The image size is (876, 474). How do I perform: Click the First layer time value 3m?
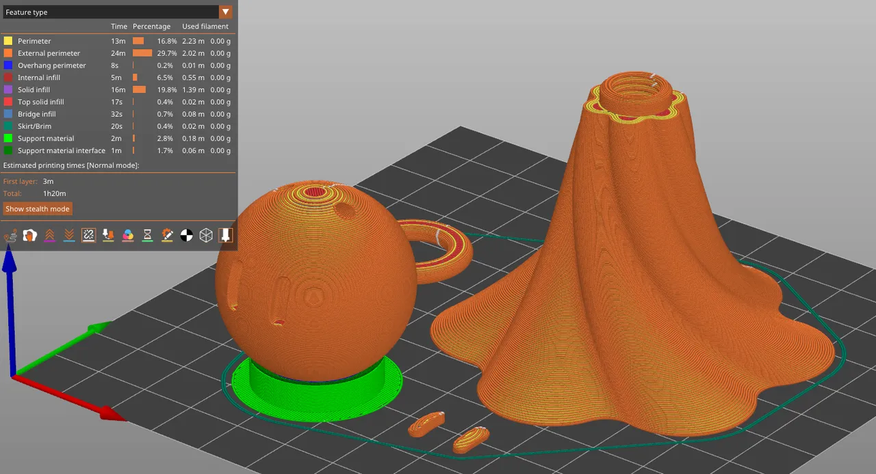tap(48, 182)
